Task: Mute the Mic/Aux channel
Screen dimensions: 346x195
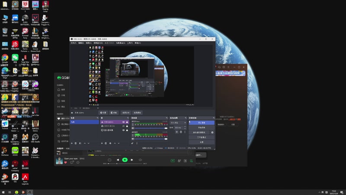Action: [x=133, y=128]
